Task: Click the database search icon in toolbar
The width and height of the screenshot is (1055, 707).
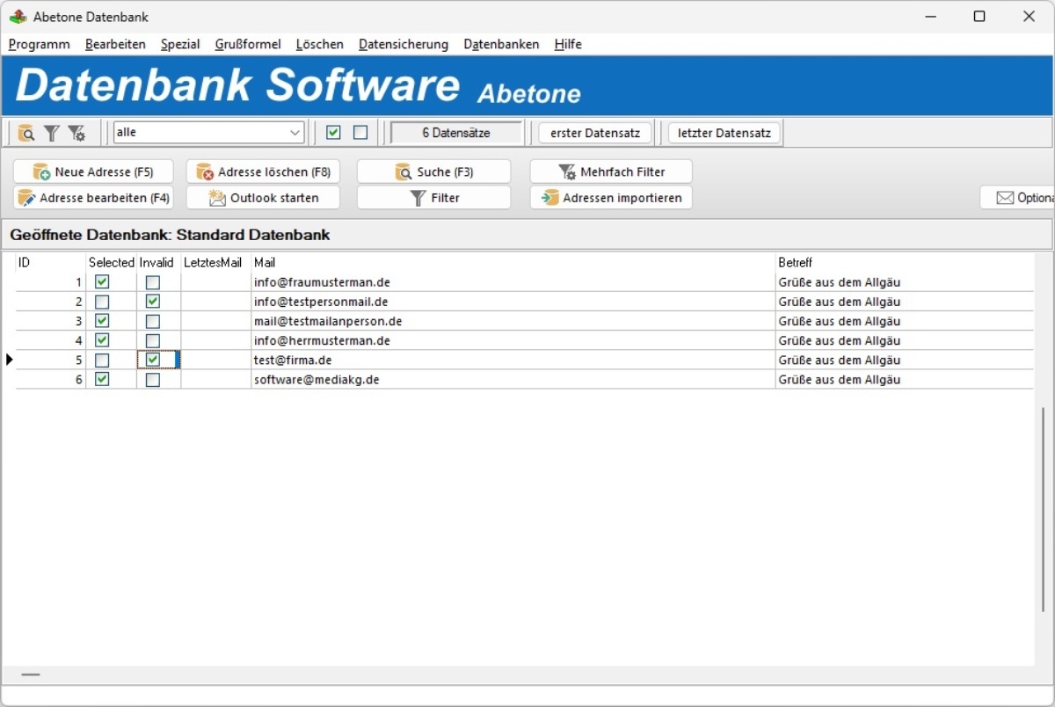Action: click(x=26, y=133)
